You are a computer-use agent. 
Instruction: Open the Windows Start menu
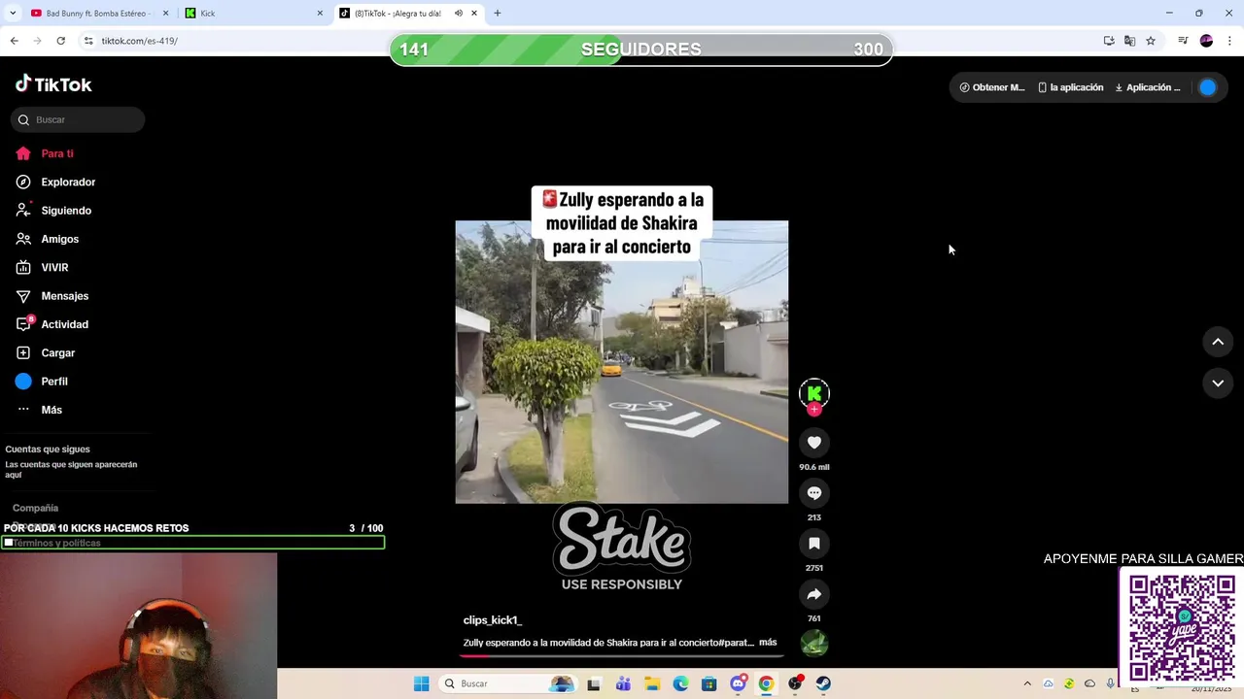coord(421,683)
